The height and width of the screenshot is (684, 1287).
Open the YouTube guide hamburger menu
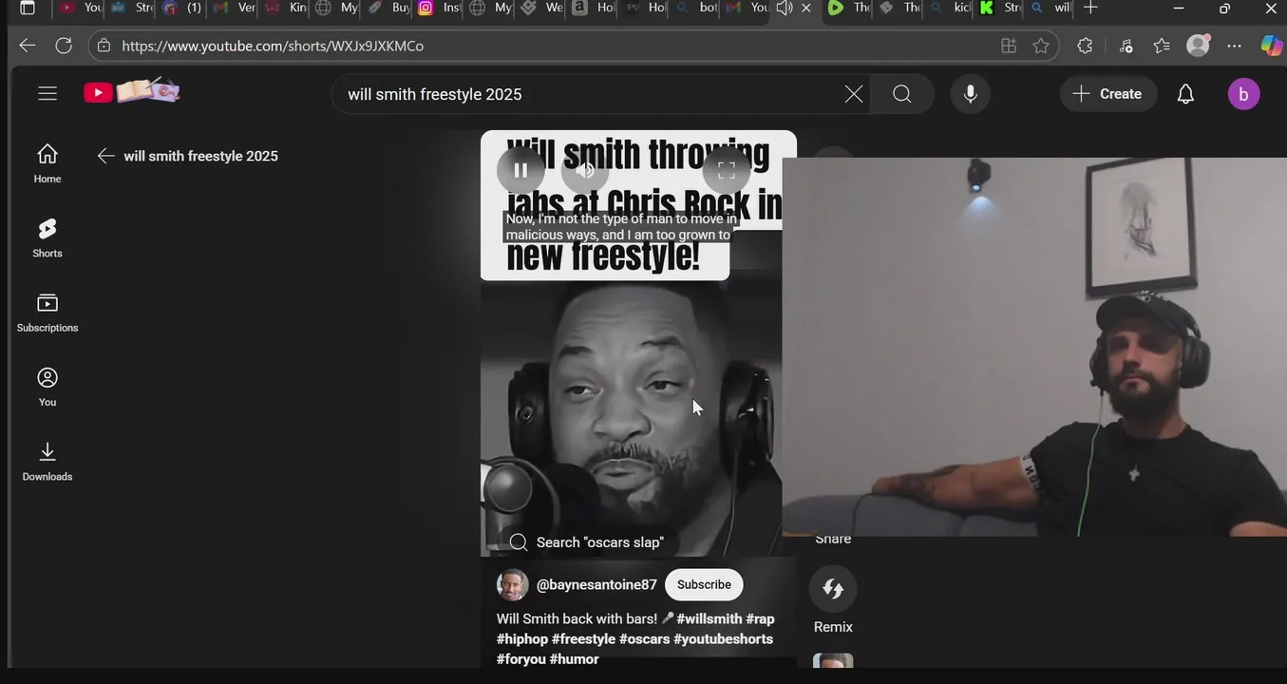tap(47, 93)
